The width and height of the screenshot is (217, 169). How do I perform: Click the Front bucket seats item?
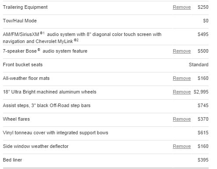(x=23, y=65)
